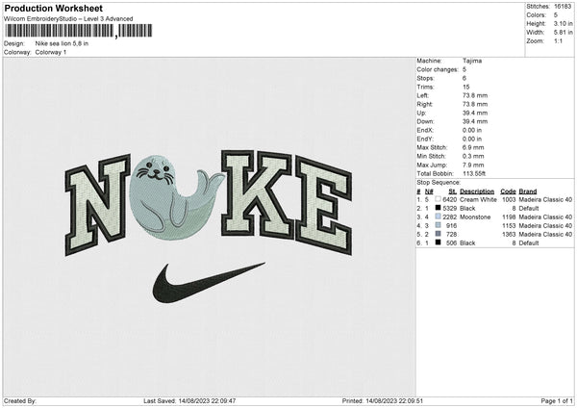Click the Min Stitch value "0.3 mm"
This screenshot has height=408, width=577.
click(473, 156)
